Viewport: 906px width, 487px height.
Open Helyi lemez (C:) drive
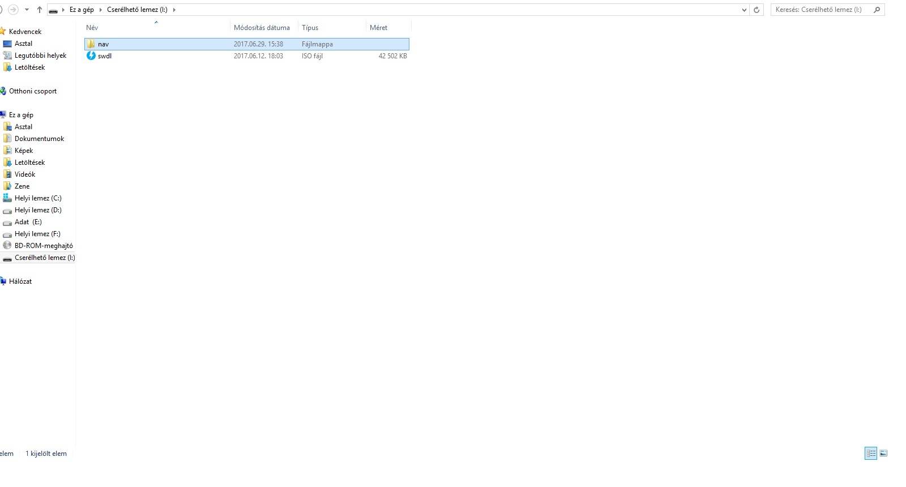point(37,198)
